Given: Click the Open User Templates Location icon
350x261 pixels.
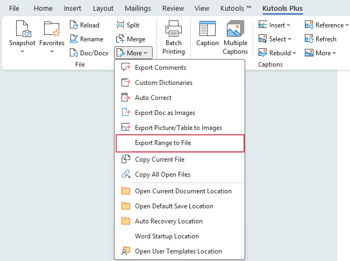Looking at the screenshot, I should (x=126, y=251).
